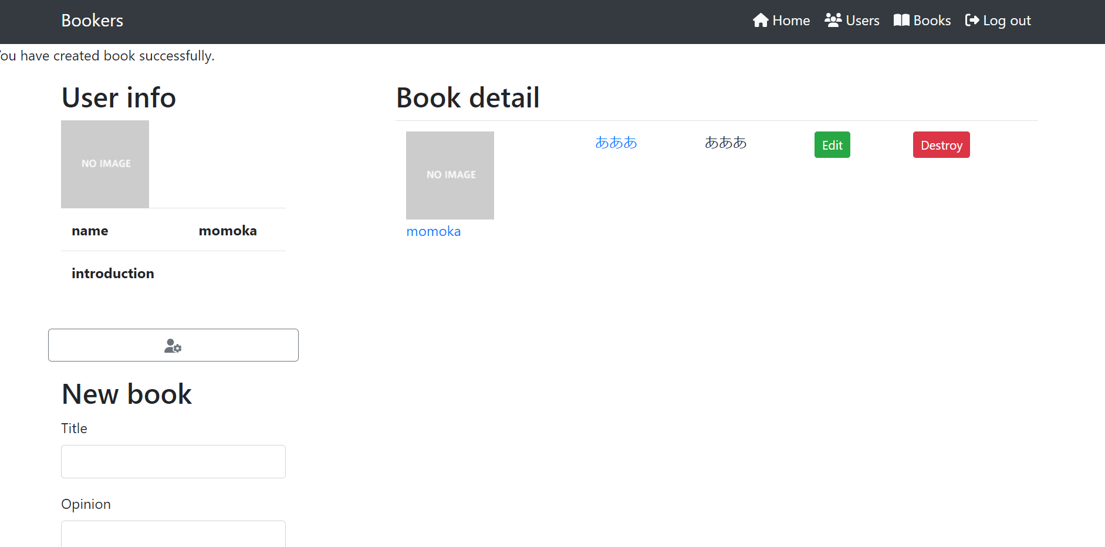Viewport: 1105px width, 547px height.
Task: Click the bold momoka name in User info
Action: [228, 231]
